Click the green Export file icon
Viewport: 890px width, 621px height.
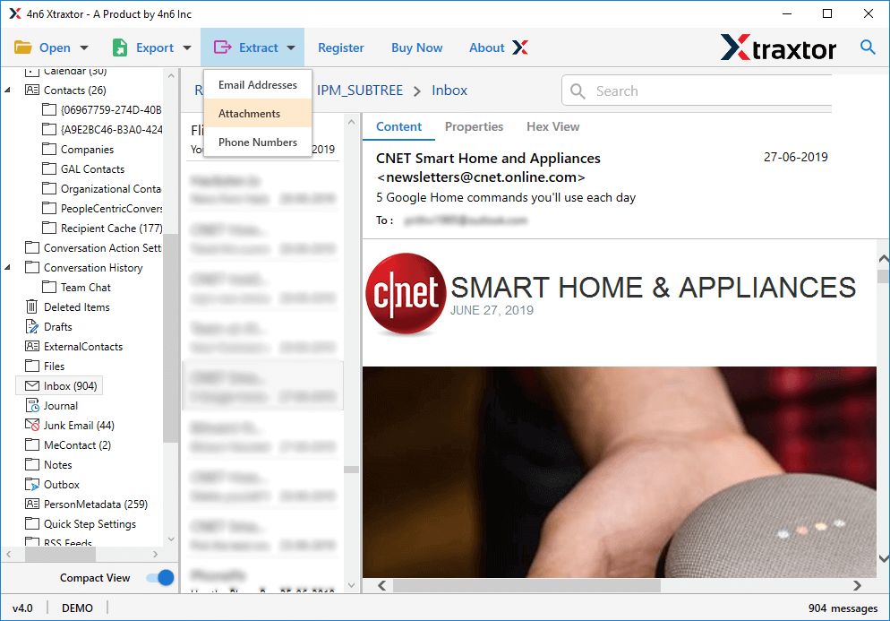pos(120,47)
